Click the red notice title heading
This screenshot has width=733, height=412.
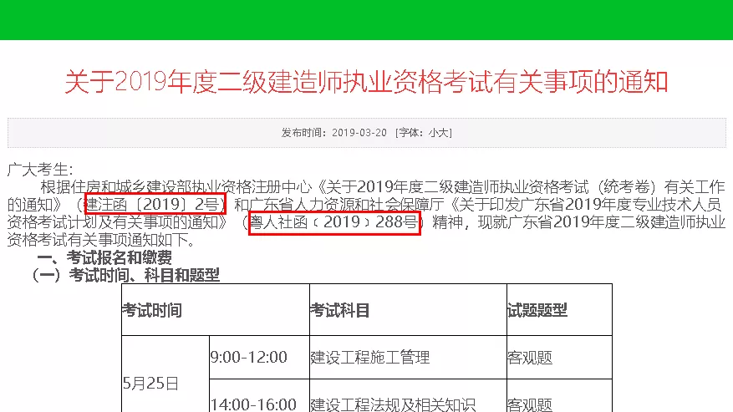tap(366, 83)
